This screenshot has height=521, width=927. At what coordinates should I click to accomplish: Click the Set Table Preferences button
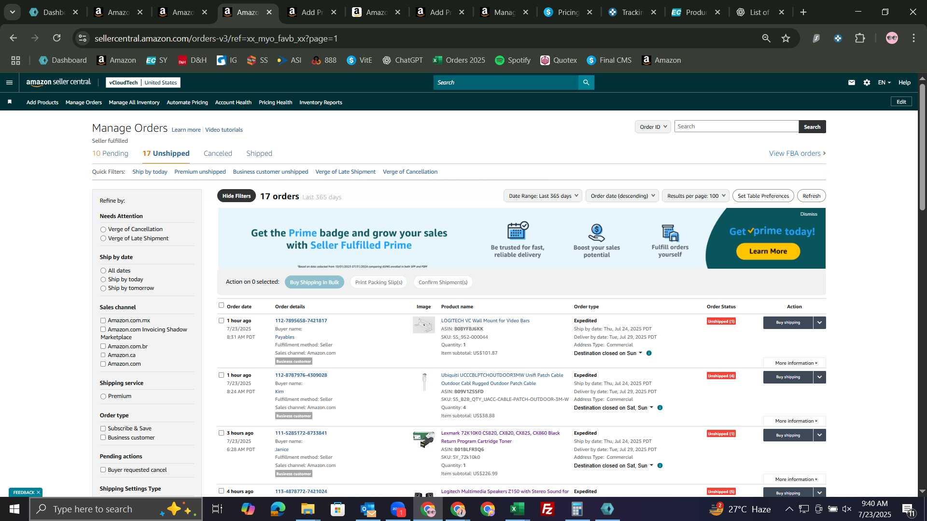pyautogui.click(x=763, y=196)
